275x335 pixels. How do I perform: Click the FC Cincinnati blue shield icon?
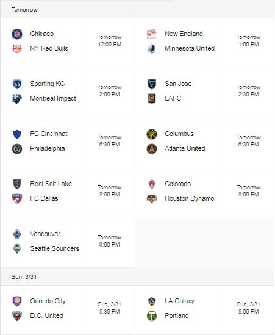17,134
